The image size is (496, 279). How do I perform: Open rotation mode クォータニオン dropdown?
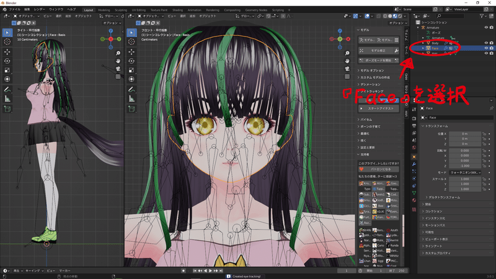pyautogui.click(x=465, y=173)
